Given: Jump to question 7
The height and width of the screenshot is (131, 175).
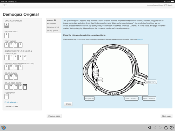Looking at the screenshot, I should [11, 58].
